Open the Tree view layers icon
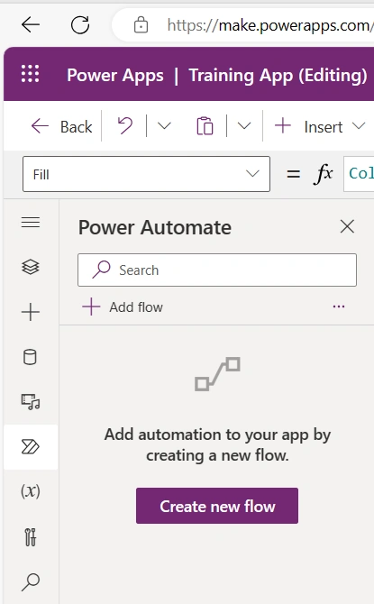374x604 pixels. pos(31,267)
